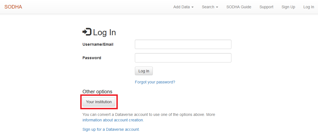The width and height of the screenshot is (318, 139).
Task: Focus the Password input field
Action: [x=183, y=58]
